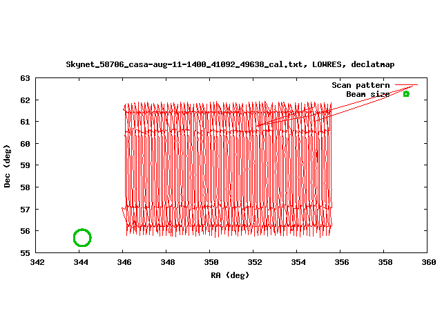Click the 'RA (deg)' x-axis label
The image size is (442, 332).
click(230, 275)
